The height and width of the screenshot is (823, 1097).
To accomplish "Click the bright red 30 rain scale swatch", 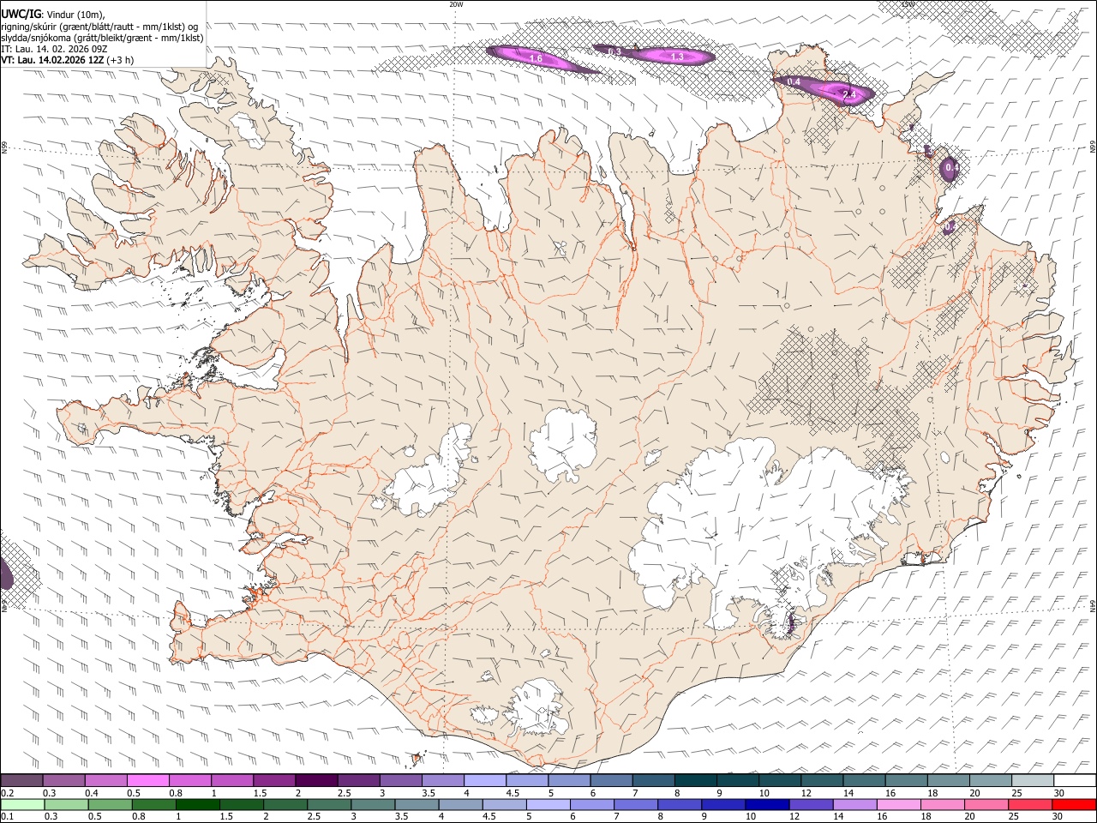I will 1074,804.
